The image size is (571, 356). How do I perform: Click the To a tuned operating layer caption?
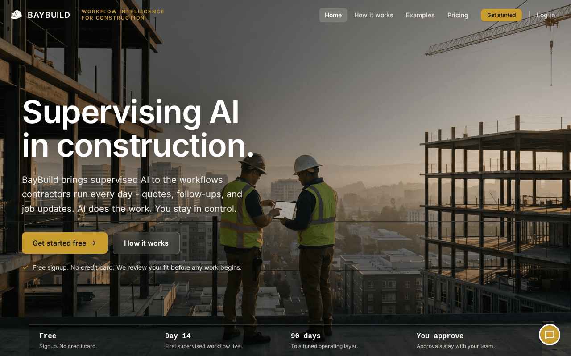[x=324, y=346]
